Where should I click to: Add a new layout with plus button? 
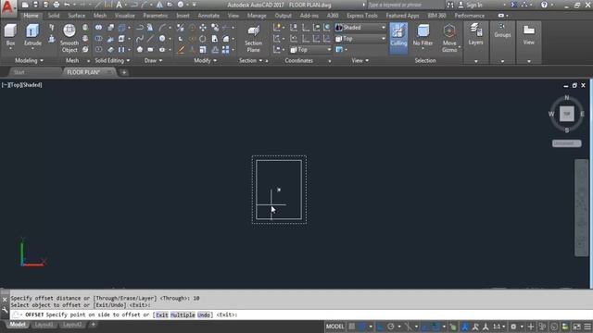click(93, 325)
